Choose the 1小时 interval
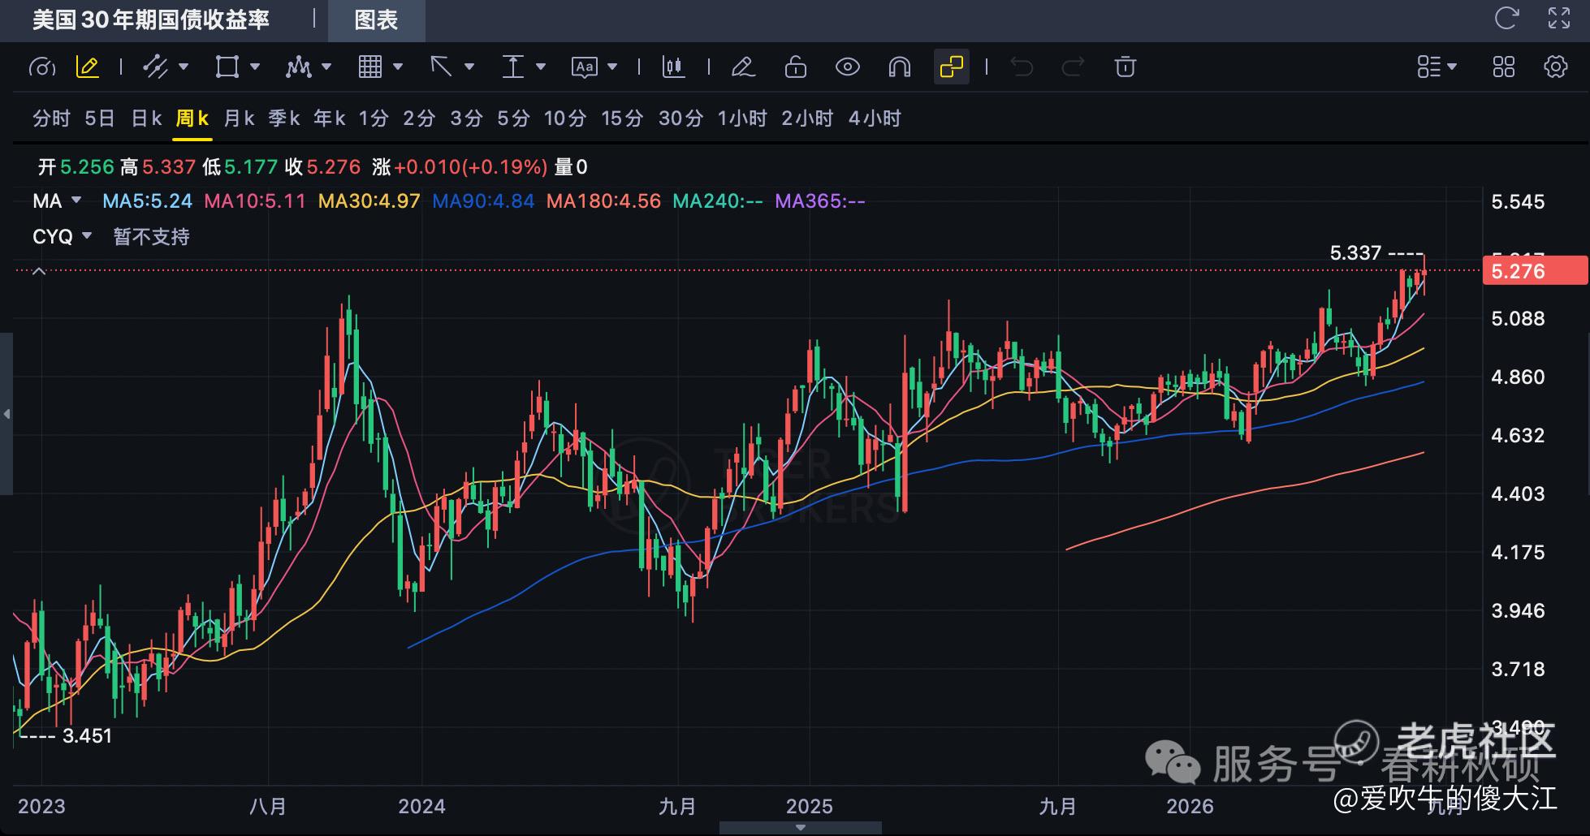 coord(742,119)
